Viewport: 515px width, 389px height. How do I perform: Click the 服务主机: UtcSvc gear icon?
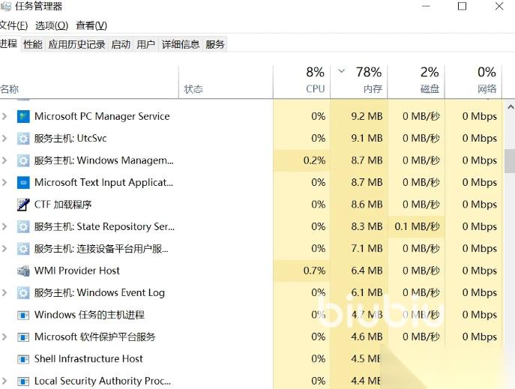point(23,139)
